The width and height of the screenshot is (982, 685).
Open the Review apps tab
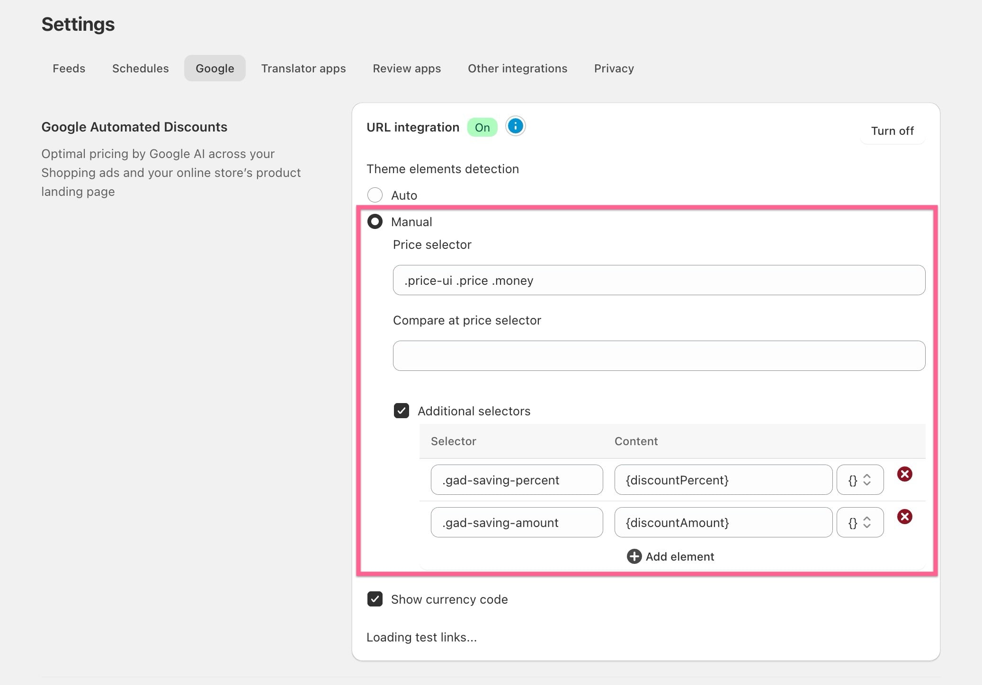[x=407, y=68]
